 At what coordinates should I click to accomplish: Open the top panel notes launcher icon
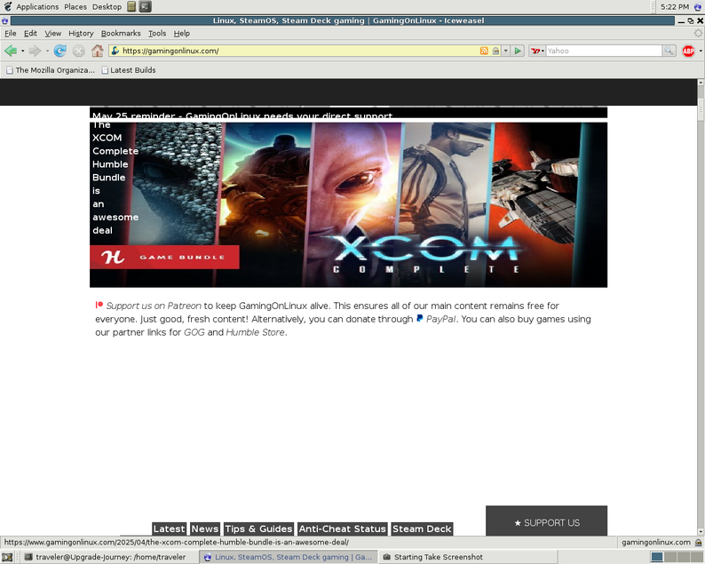131,6
